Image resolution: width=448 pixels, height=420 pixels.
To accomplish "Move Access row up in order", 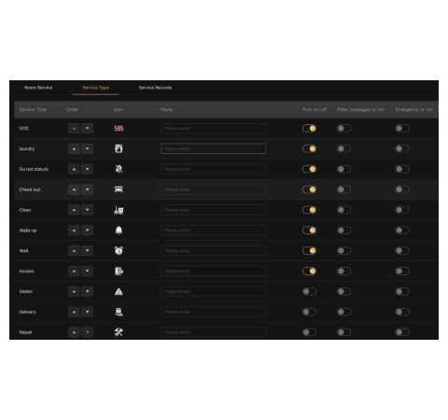I will pyautogui.click(x=74, y=271).
